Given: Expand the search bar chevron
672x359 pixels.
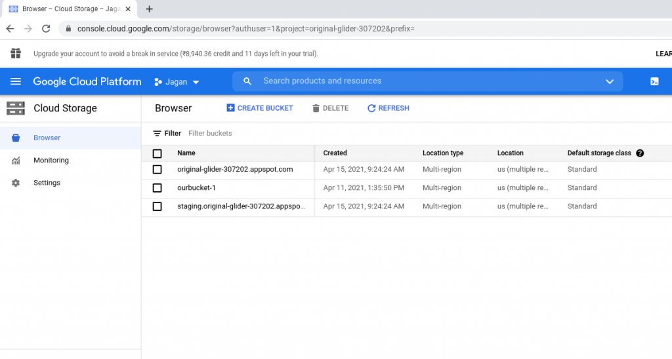Looking at the screenshot, I should pos(610,81).
